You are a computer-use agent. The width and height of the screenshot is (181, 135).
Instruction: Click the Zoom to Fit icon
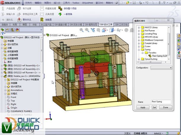click(x=81, y=30)
